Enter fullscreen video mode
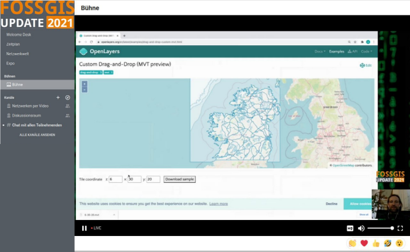This screenshot has height=252, width=410. click(x=400, y=229)
